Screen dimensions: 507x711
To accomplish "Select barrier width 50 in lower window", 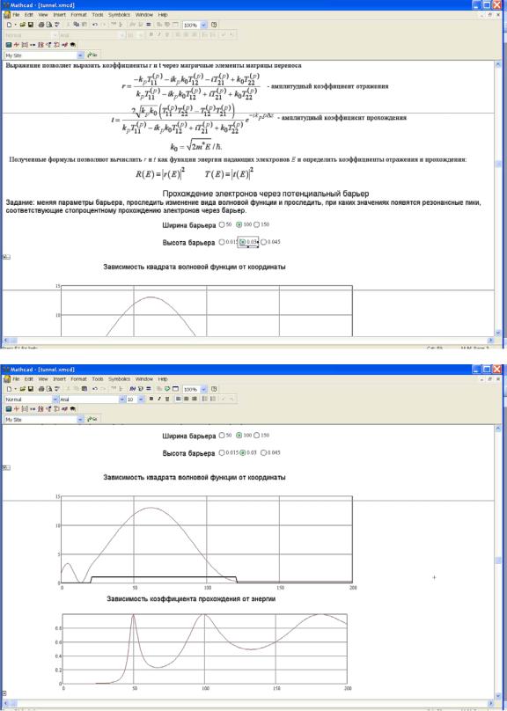I will (222, 436).
